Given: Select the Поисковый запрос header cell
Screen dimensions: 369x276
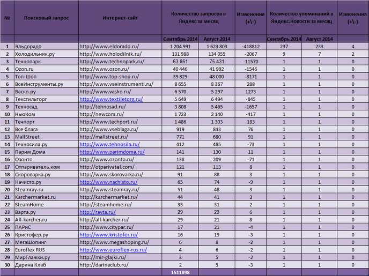Looking at the screenshot, I should [x=46, y=18].
